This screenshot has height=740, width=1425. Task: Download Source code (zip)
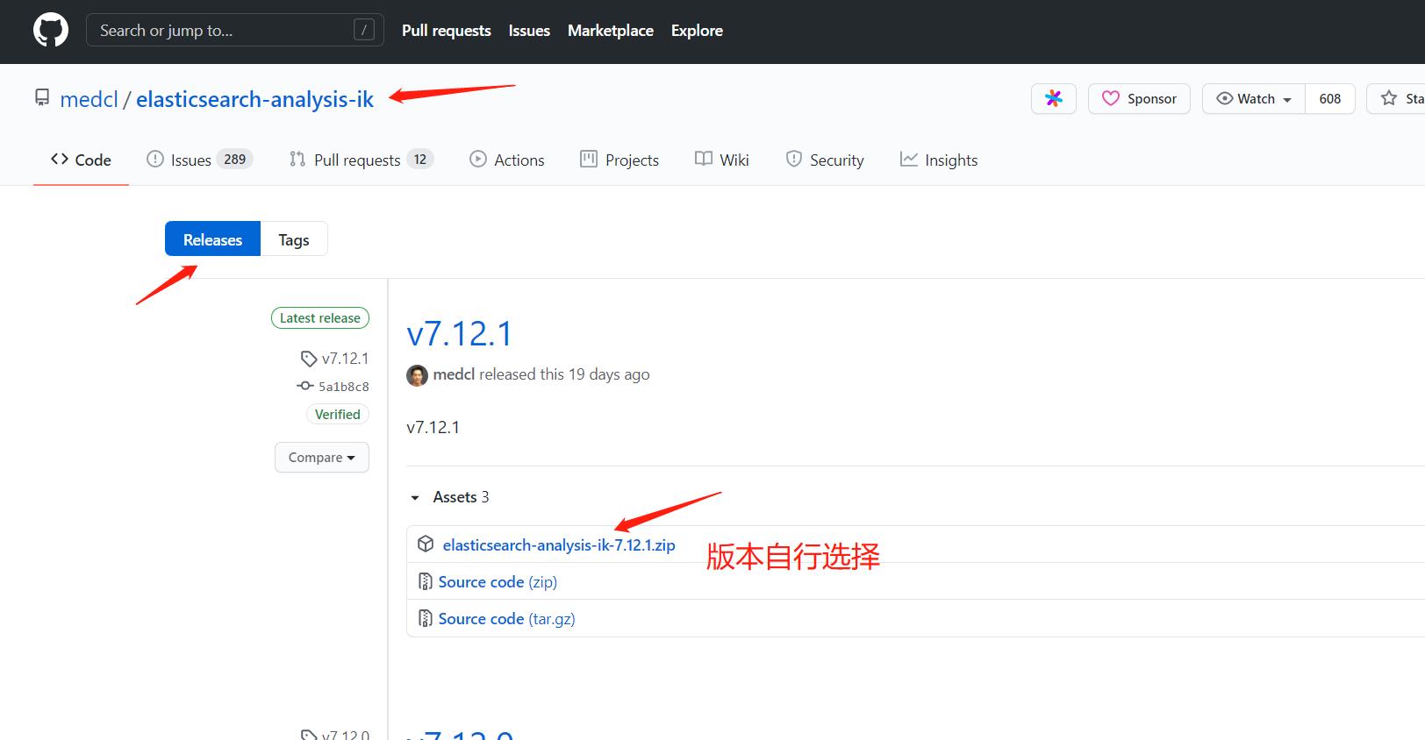[498, 581]
